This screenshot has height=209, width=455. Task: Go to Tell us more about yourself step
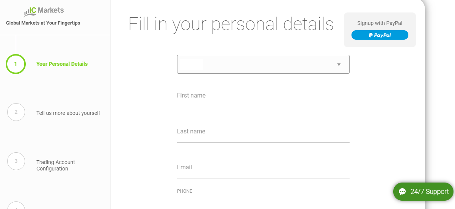tap(68, 113)
